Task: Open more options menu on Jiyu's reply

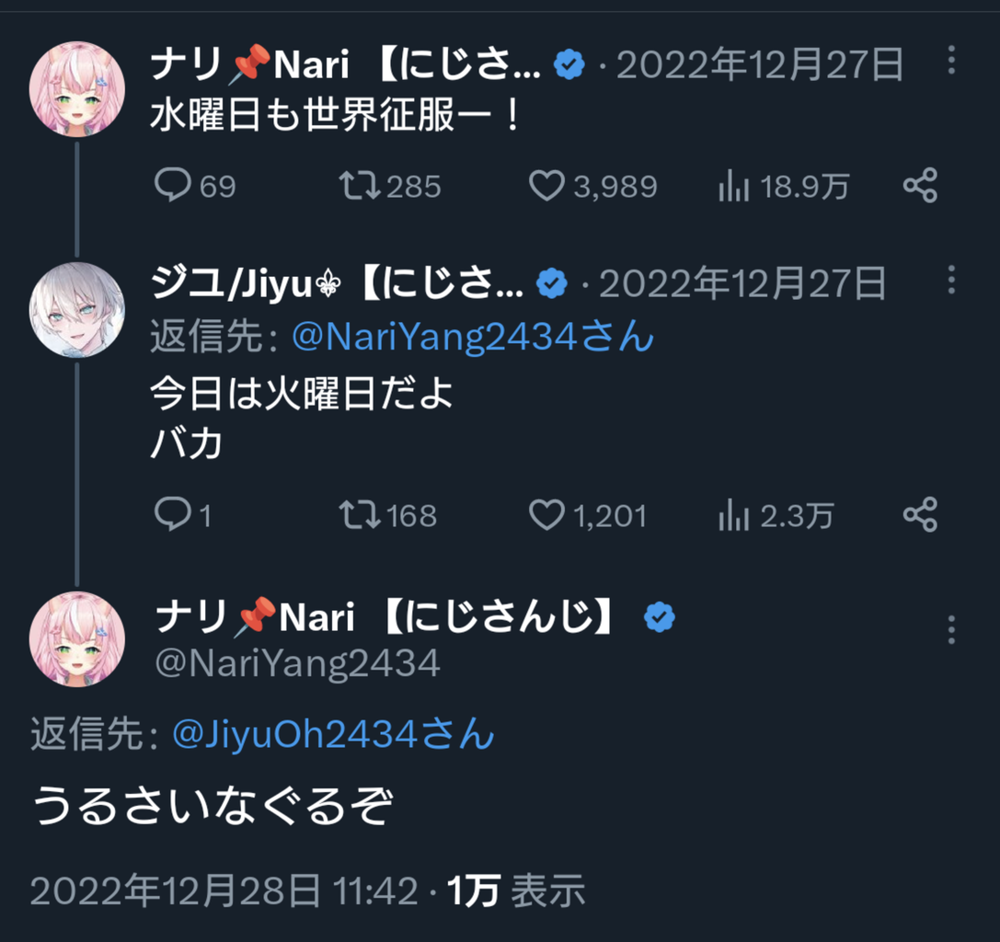Action: 951,280
